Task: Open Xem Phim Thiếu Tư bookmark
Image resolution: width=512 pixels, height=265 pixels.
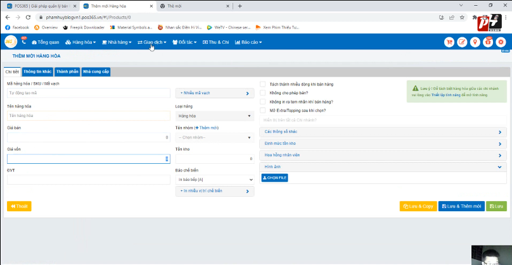Action: tap(277, 27)
